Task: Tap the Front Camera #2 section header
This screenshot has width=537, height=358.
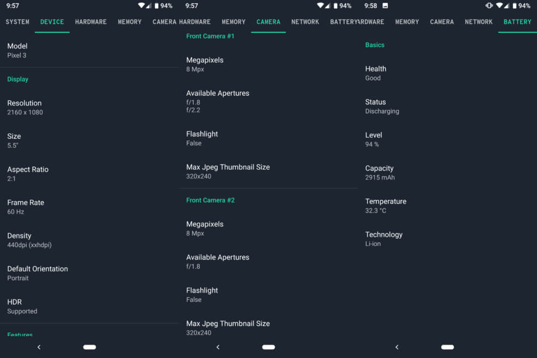Action: pos(211,200)
